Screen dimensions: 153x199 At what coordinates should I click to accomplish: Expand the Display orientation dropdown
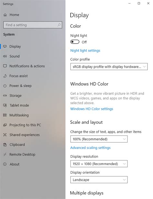(99, 180)
